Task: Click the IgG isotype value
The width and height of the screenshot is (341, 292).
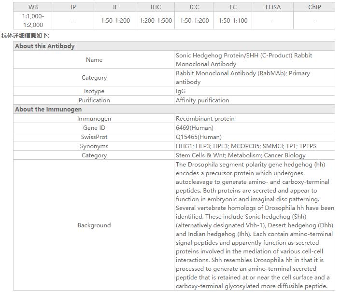Action: 181,91
